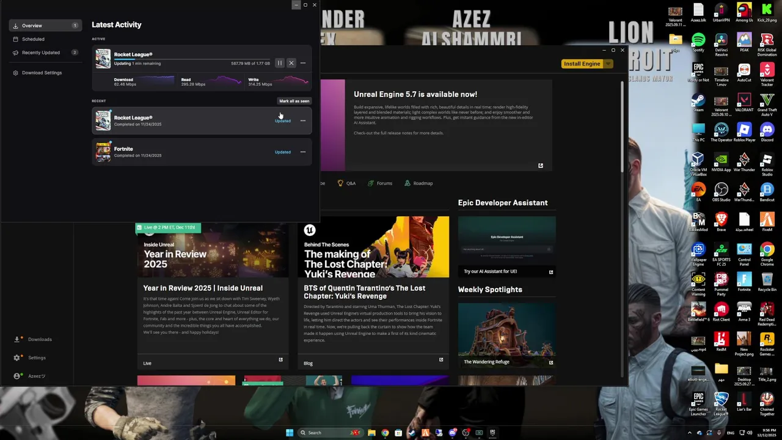782x440 pixels.
Task: Open the Azeez profile in launcher sidebar
Action: (31, 376)
